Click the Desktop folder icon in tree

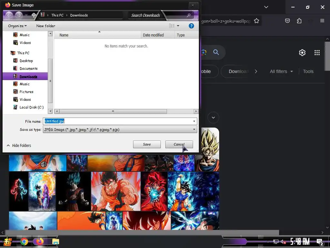point(15,60)
